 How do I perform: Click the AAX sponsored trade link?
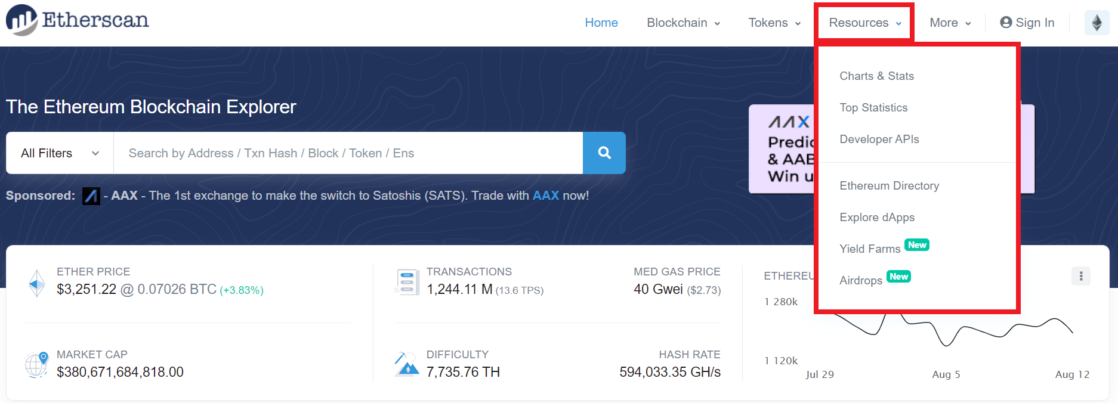[545, 195]
